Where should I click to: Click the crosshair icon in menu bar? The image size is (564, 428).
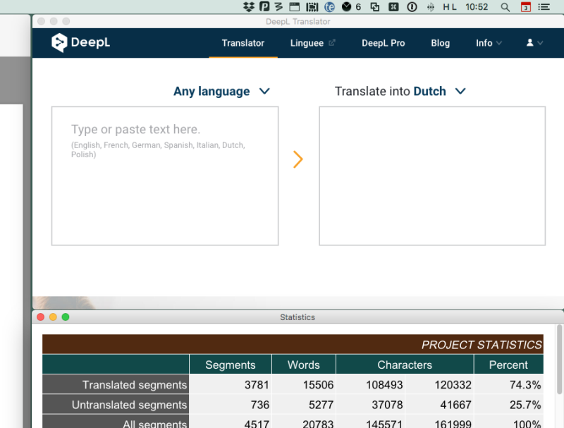pos(430,7)
